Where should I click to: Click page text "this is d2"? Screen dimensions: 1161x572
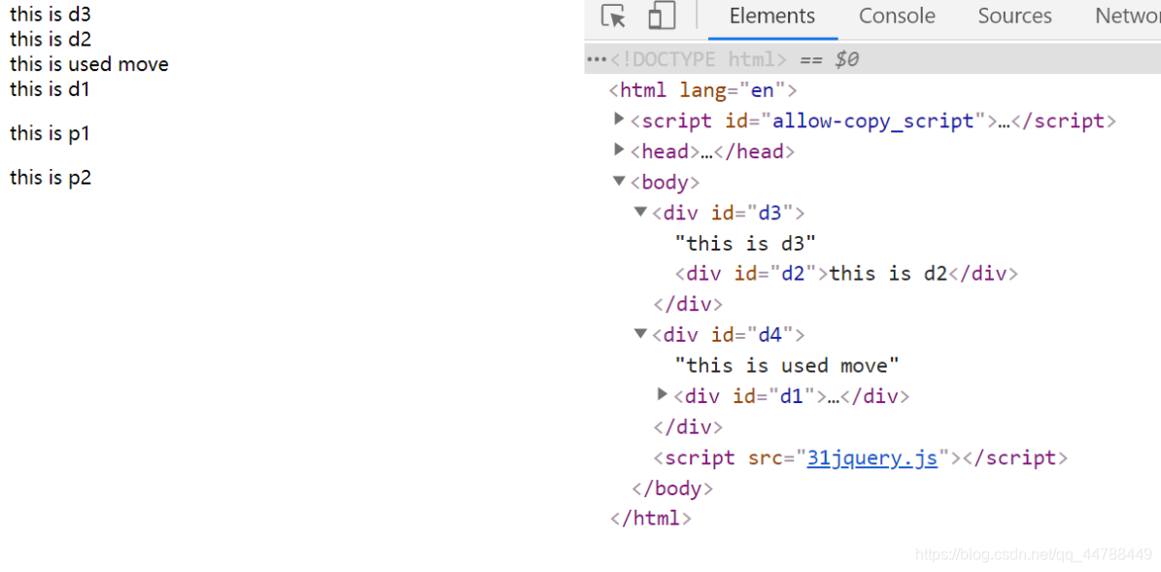(51, 39)
